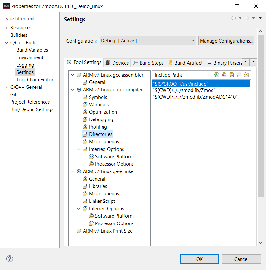Image resolution: width=266 pixels, height=270 pixels.
Task: Collapse compiler Inferred Options node
Action: 79,149
